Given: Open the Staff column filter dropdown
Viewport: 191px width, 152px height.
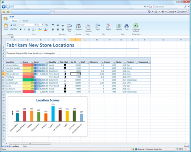Looking at the screenshot, I should coord(88,62).
